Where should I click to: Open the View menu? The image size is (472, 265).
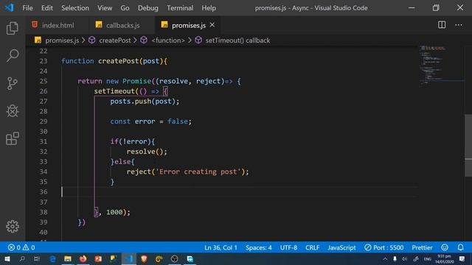pos(105,8)
